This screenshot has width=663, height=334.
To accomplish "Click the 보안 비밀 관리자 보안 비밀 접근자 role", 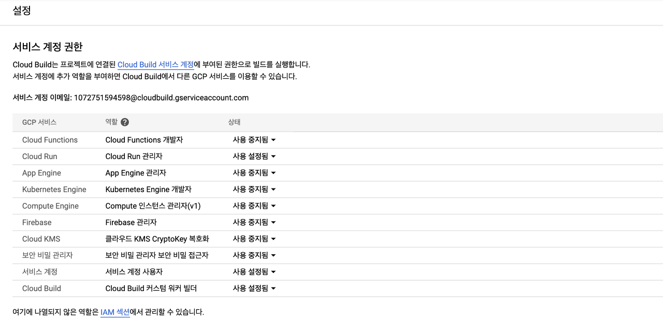I will [x=157, y=255].
